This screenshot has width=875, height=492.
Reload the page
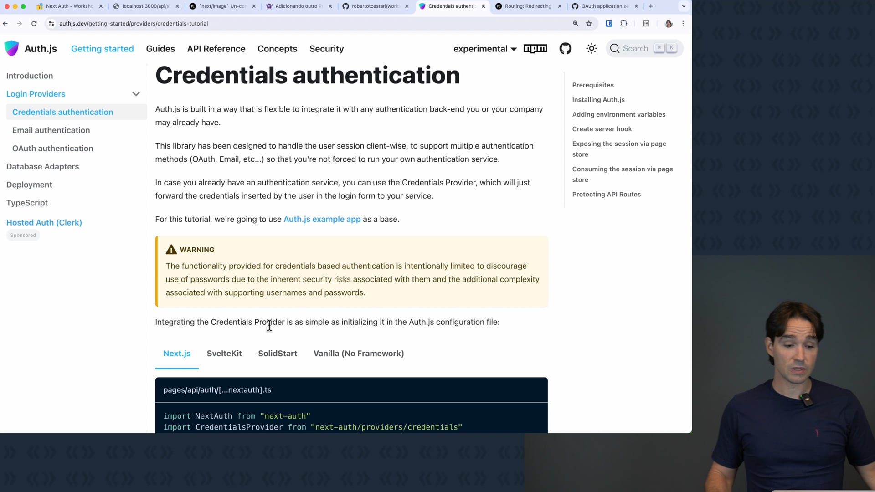34,24
